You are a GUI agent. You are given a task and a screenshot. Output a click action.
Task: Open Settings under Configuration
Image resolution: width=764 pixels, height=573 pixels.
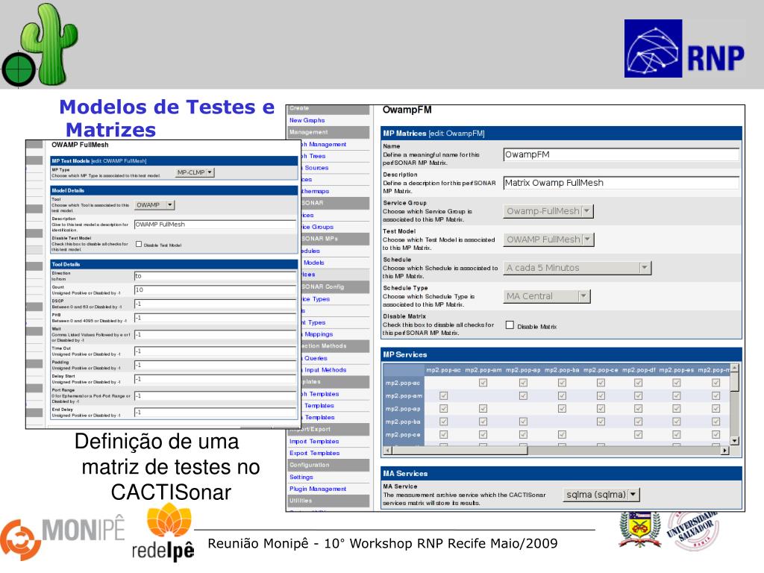coord(301,477)
